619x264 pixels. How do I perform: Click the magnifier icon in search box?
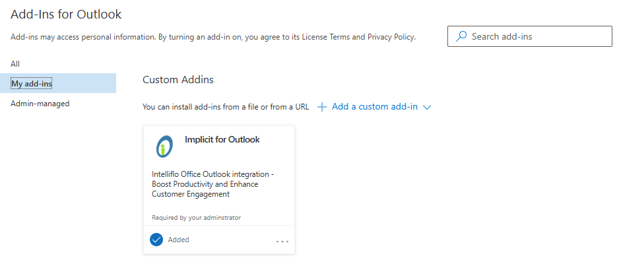461,37
